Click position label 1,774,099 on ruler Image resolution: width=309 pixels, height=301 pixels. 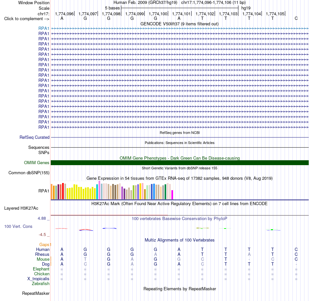click(135, 14)
